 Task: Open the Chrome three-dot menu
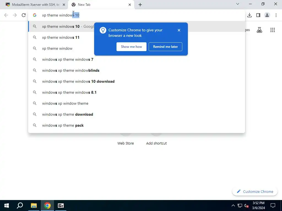[x=276, y=15]
